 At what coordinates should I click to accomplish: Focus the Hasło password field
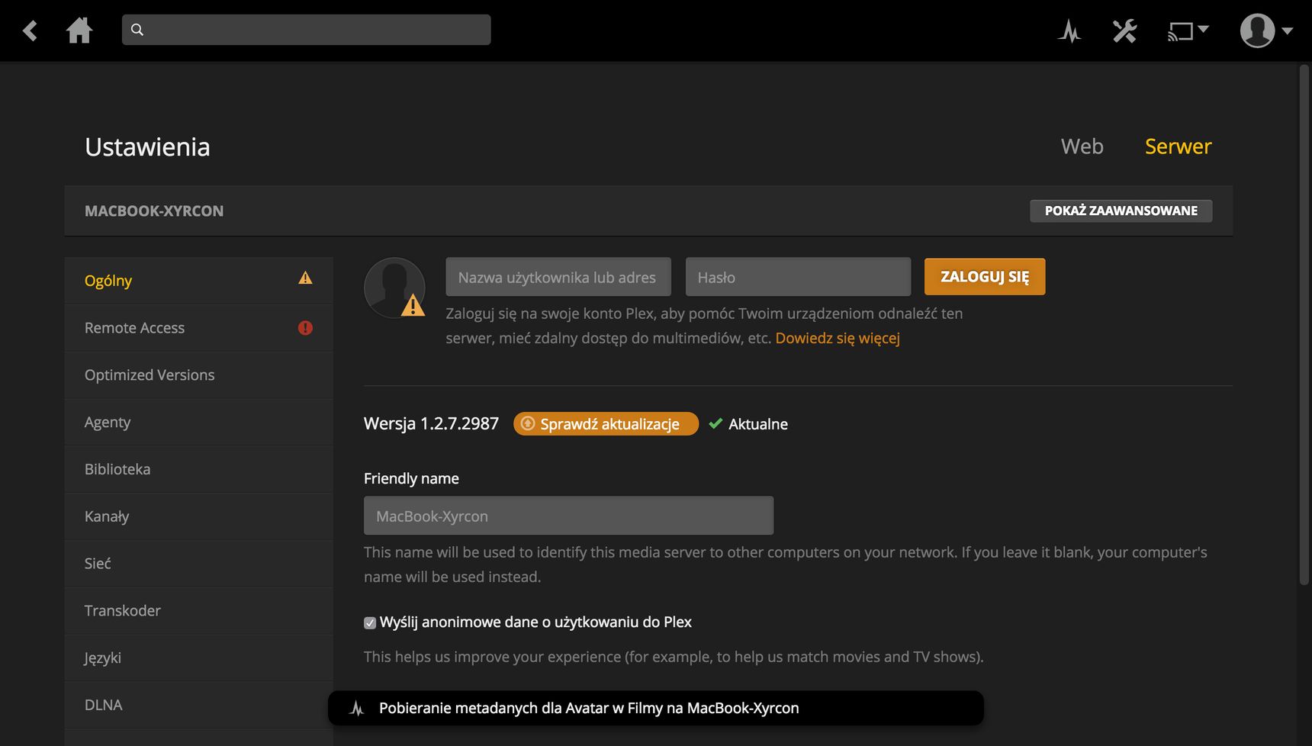coord(798,277)
